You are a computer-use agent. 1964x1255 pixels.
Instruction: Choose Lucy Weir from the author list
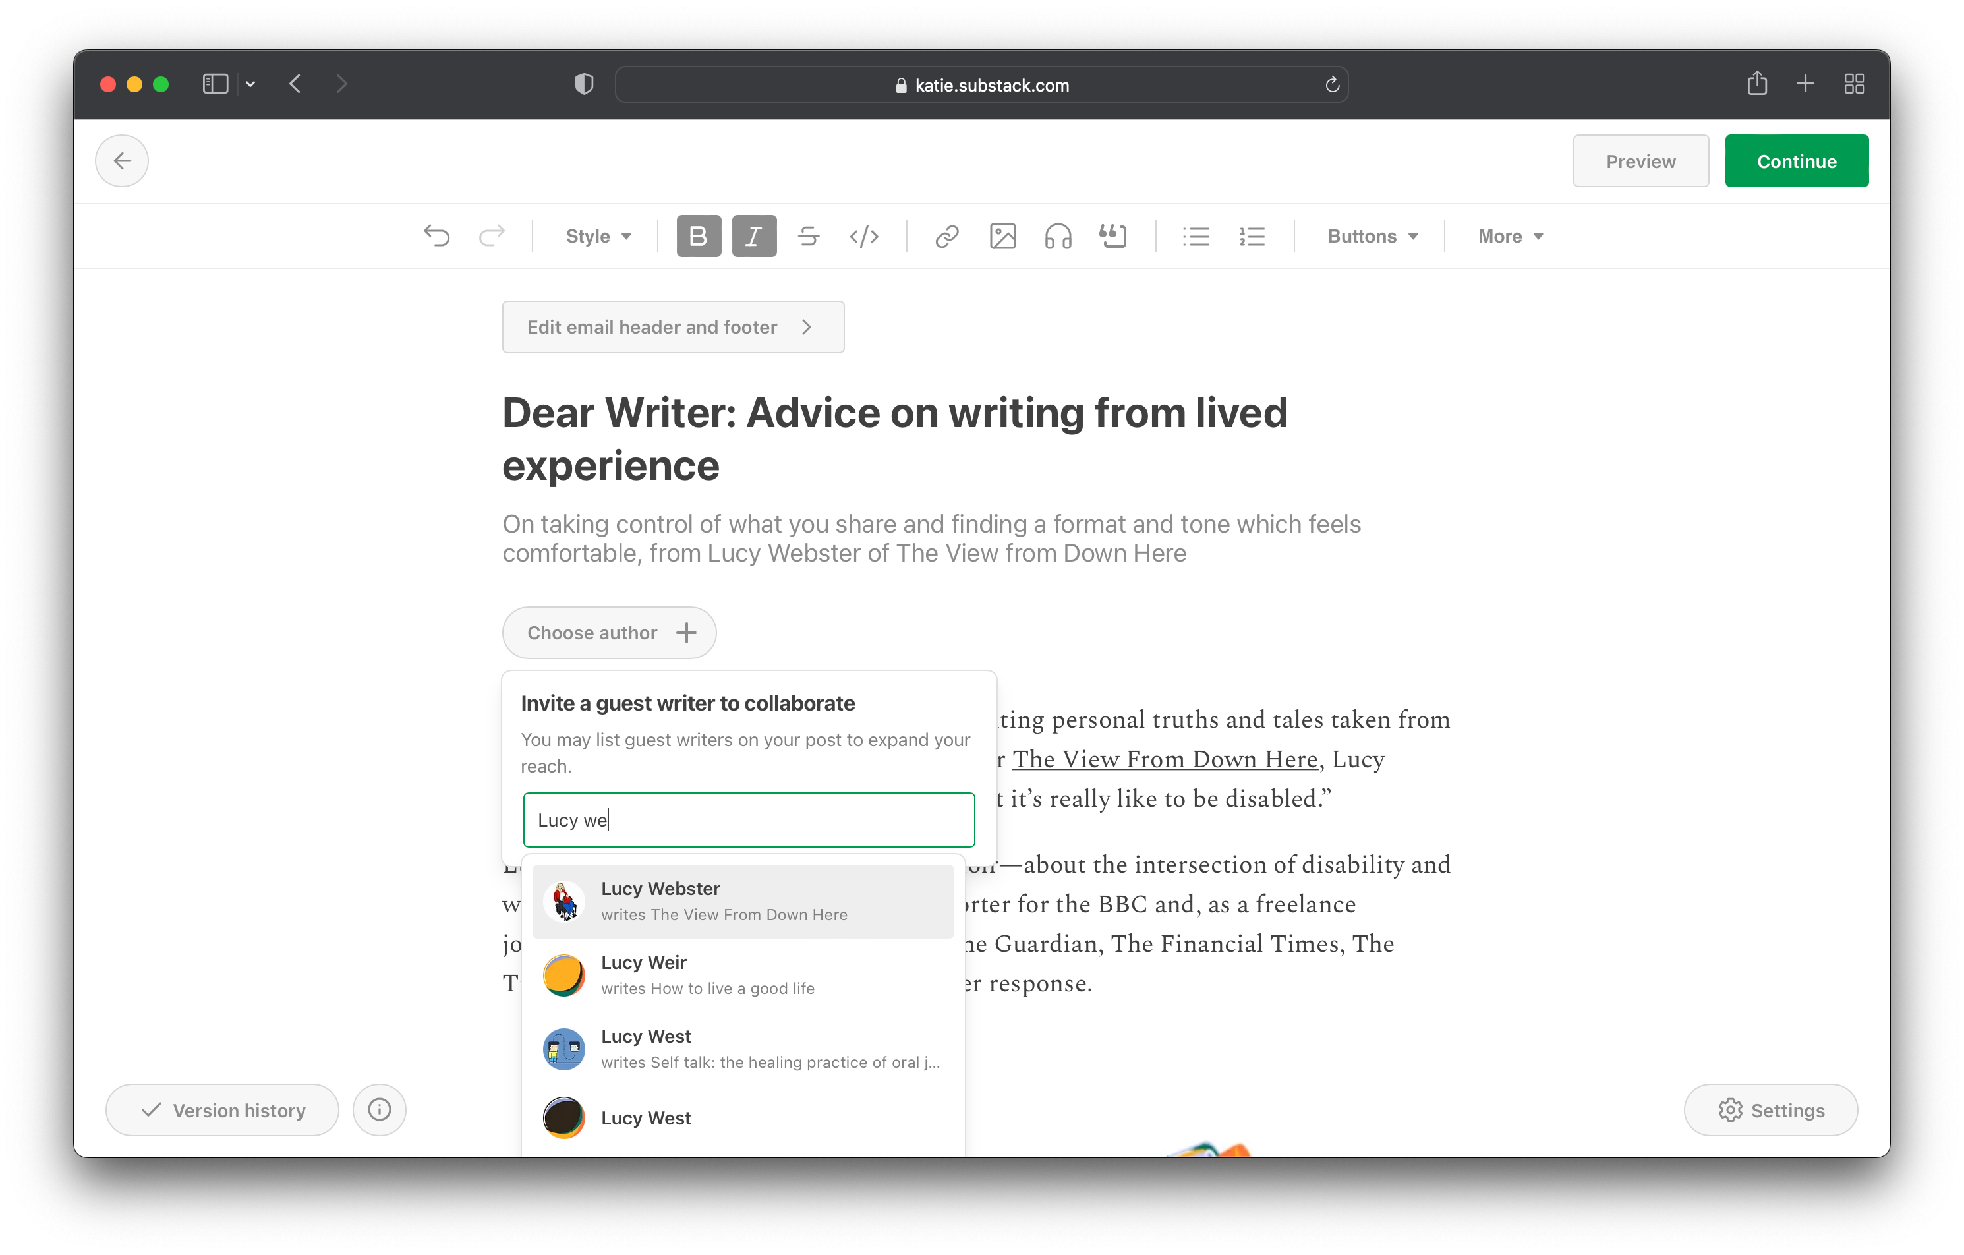pyautogui.click(x=742, y=974)
